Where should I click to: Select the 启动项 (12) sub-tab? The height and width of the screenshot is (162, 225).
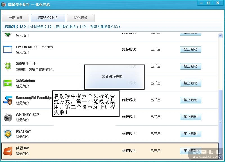[15, 26]
